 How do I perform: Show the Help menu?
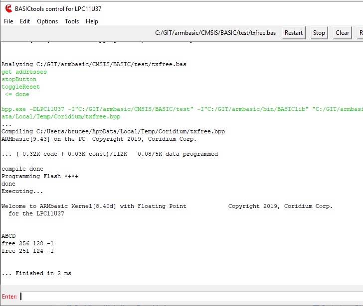[92, 21]
